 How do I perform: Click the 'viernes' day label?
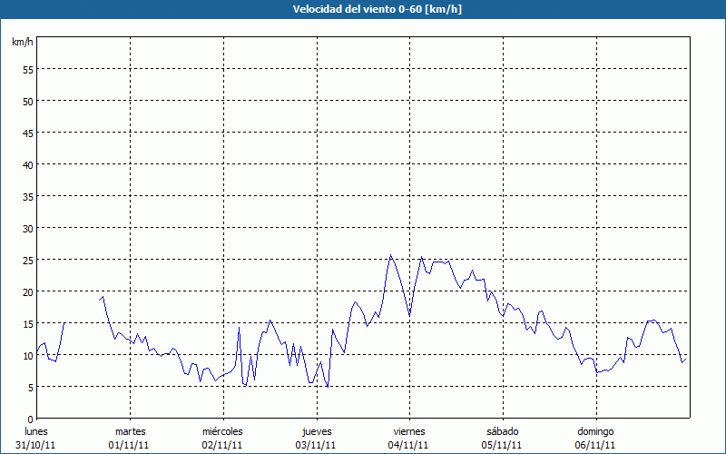tap(409, 431)
